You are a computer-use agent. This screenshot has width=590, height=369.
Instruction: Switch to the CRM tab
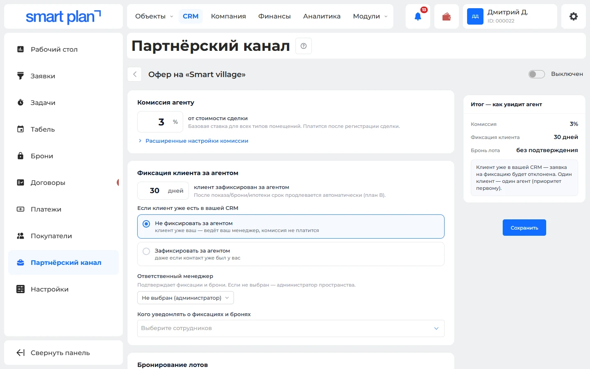click(191, 16)
